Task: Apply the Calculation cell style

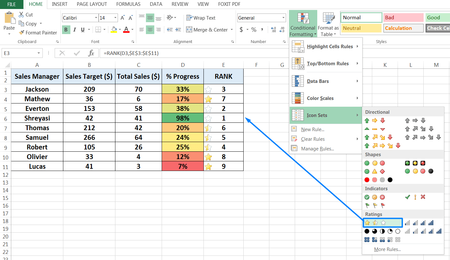Action: coord(403,28)
